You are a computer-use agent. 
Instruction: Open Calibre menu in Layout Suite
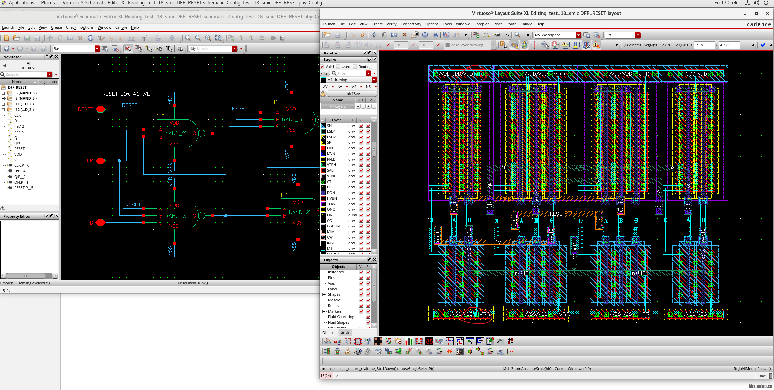pos(526,24)
